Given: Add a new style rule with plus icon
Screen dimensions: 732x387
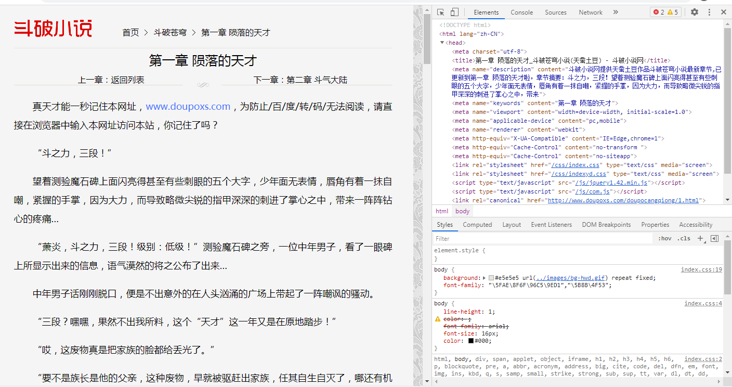Looking at the screenshot, I should click(x=700, y=238).
